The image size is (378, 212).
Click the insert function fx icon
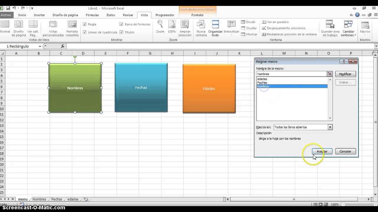63,46
